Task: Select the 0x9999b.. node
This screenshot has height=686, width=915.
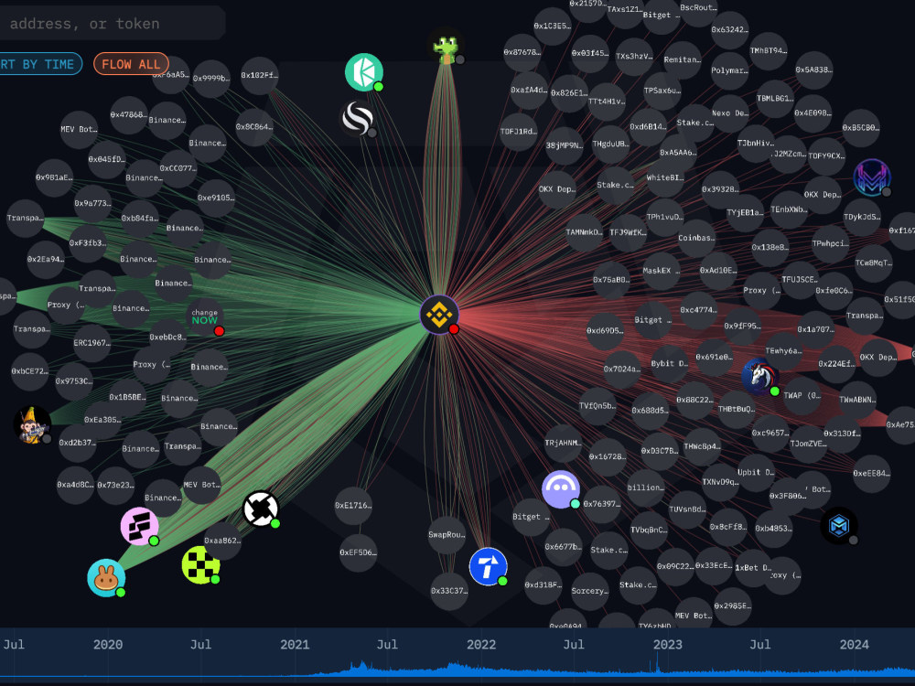Action: (211, 78)
